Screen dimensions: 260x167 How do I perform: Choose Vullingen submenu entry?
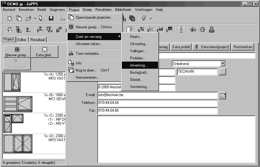point(140,51)
